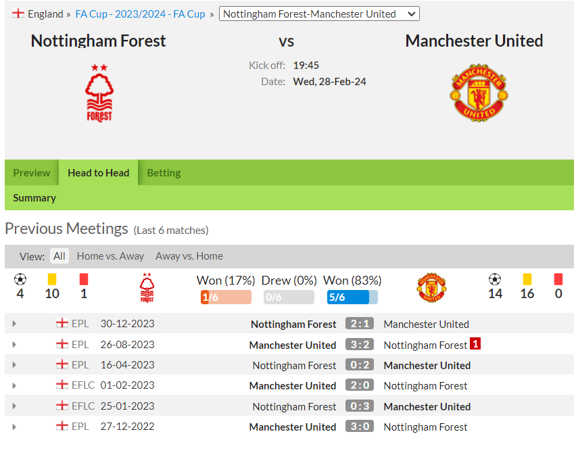
Task: Click Nottingham Forest goals football icon
Action: (20, 279)
